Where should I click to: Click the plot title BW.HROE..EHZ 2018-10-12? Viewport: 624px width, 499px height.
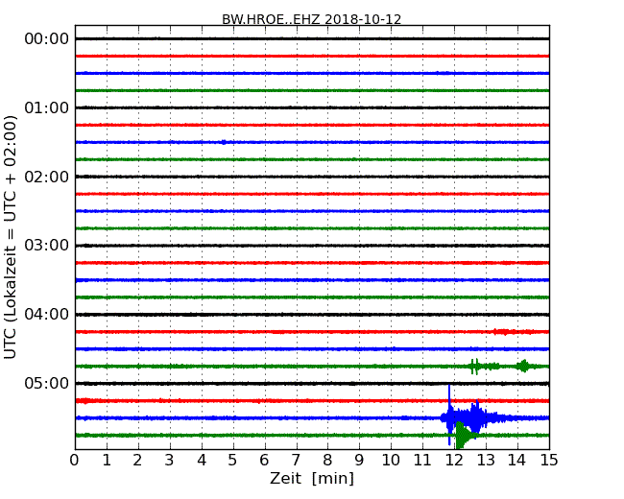[312, 19]
